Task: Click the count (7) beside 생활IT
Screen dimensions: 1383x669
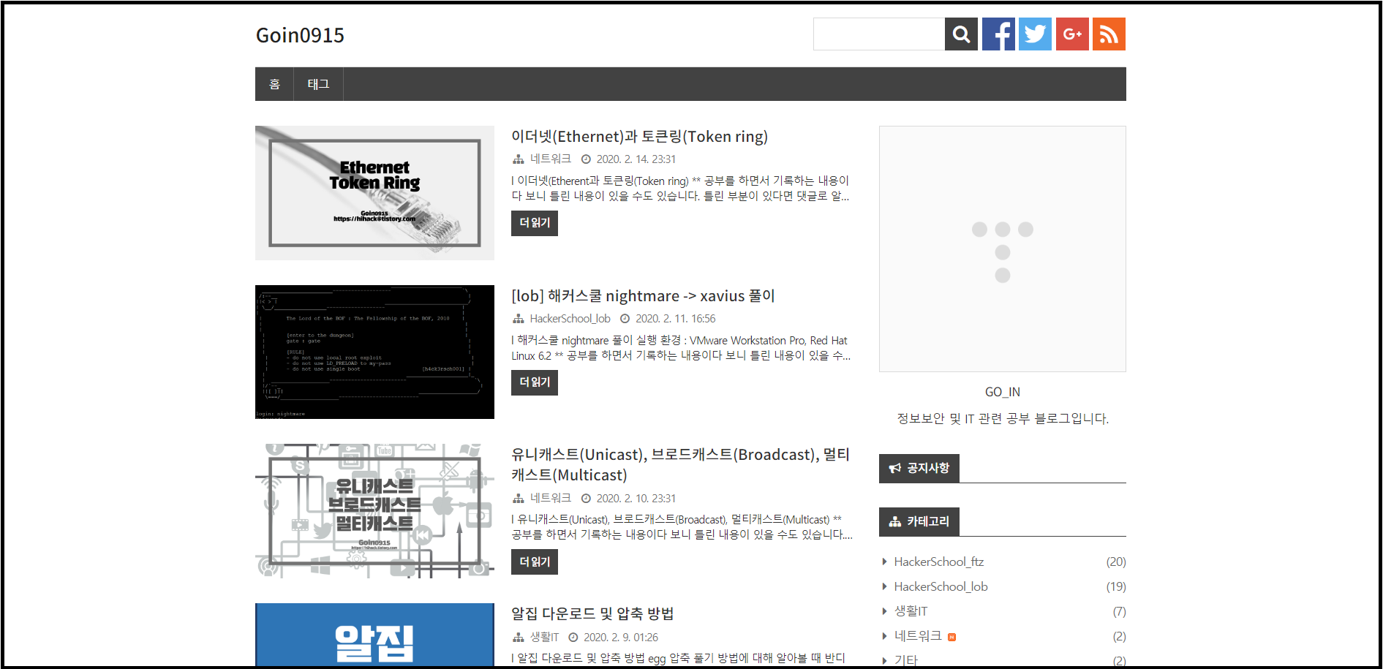Action: point(1119,611)
